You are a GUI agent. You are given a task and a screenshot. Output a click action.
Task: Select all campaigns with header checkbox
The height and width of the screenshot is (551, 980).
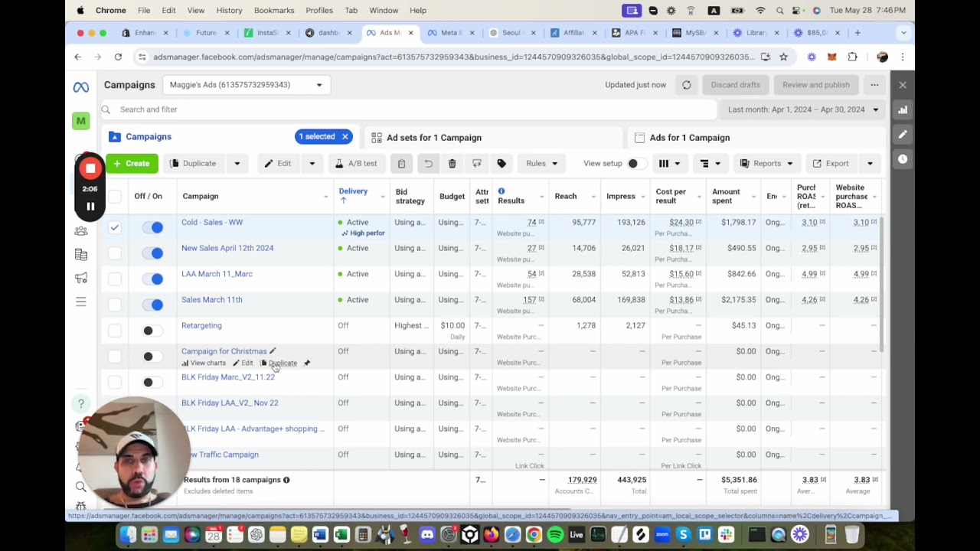(x=114, y=197)
